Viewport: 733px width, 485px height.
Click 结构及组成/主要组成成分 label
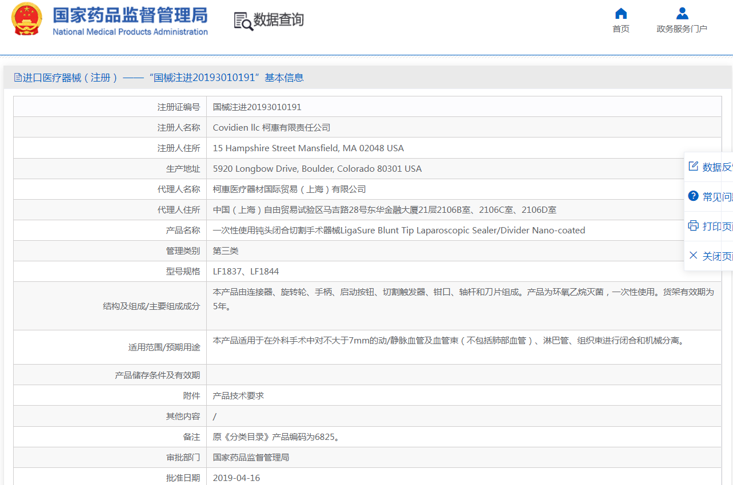[x=151, y=306]
